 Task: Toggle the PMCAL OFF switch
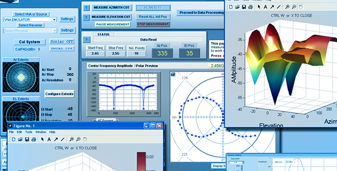(x=62, y=48)
